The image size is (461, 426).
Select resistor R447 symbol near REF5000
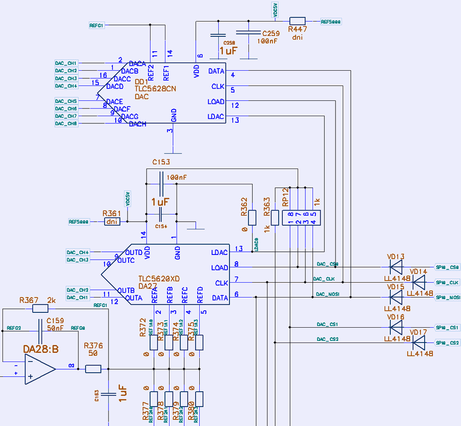coord(298,21)
